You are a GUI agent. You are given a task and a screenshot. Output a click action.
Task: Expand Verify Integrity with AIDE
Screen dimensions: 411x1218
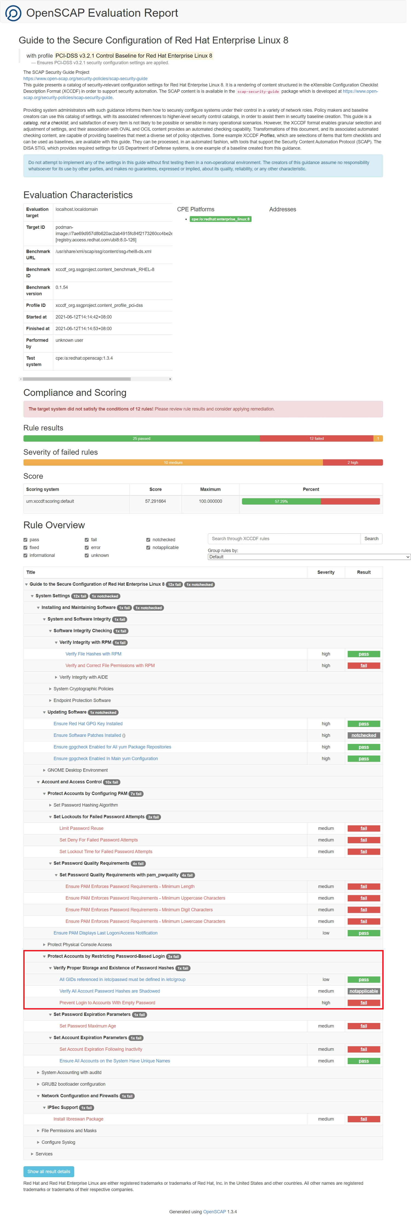tap(56, 677)
